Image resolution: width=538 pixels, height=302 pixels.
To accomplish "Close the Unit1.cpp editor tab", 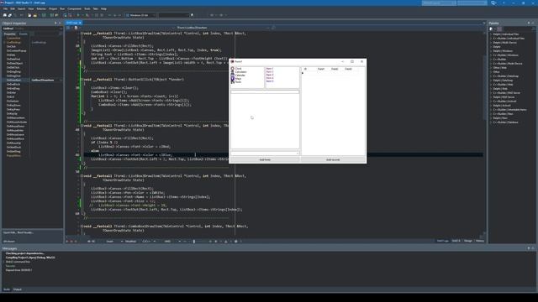I will [80, 23].
